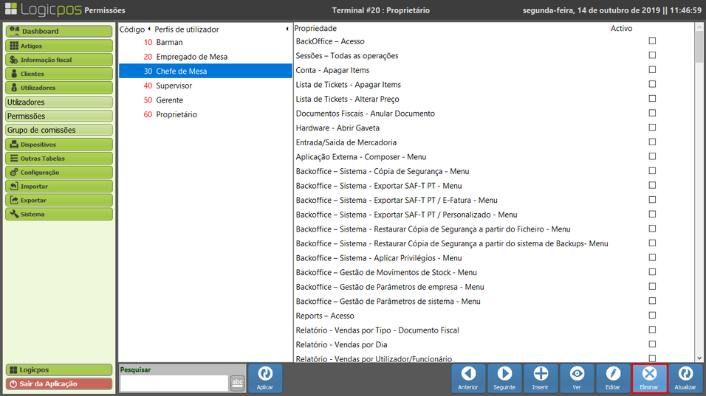Expand the Configuração sidebar section
Viewport: 706px width, 396px height.
59,172
